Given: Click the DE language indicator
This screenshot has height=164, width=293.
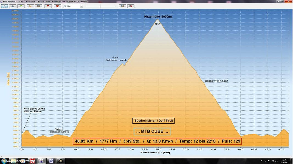Looking at the screenshot, I should [x=261, y=161].
